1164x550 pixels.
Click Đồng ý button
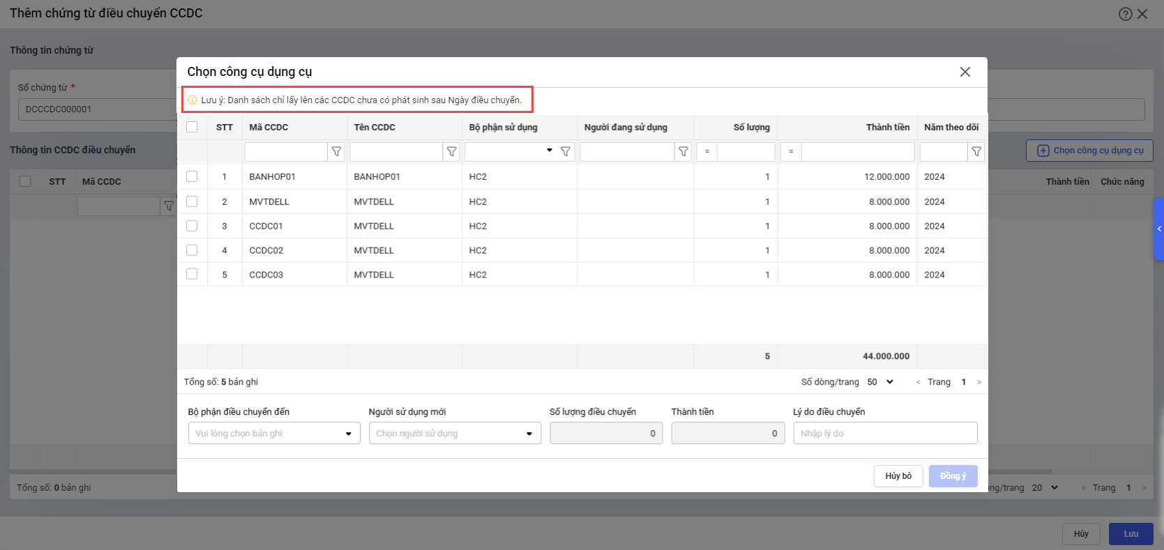click(x=953, y=476)
